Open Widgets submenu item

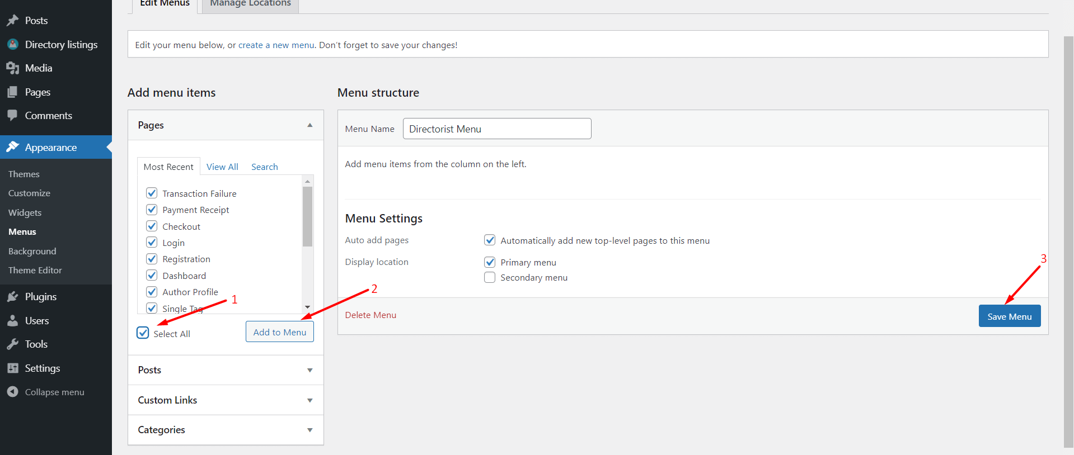point(25,212)
